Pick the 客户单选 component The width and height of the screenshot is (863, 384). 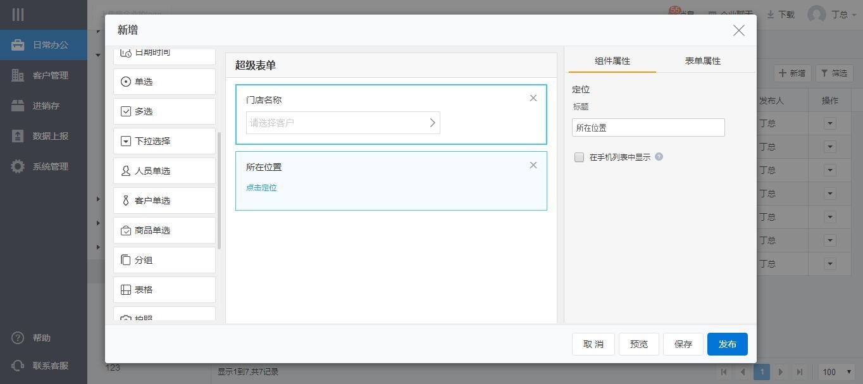[164, 201]
